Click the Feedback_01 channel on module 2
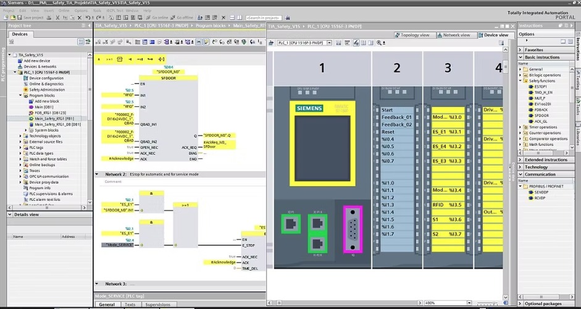The height and width of the screenshot is (309, 581). (x=396, y=117)
